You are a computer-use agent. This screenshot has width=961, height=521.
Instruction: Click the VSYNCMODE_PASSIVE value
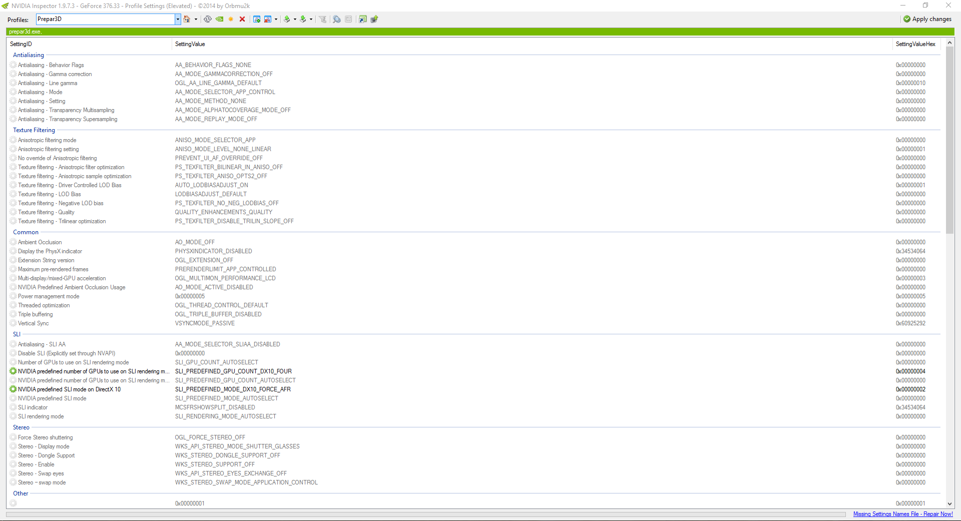click(x=205, y=323)
